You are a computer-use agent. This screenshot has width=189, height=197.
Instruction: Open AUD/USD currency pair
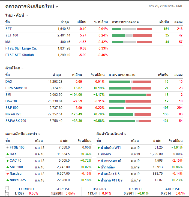coord(173,189)
